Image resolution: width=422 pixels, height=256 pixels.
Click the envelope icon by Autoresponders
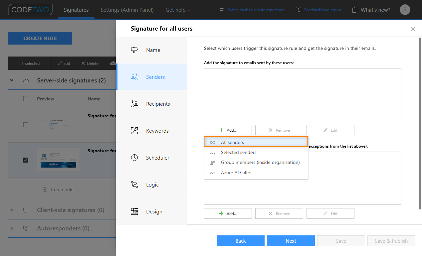point(26,228)
